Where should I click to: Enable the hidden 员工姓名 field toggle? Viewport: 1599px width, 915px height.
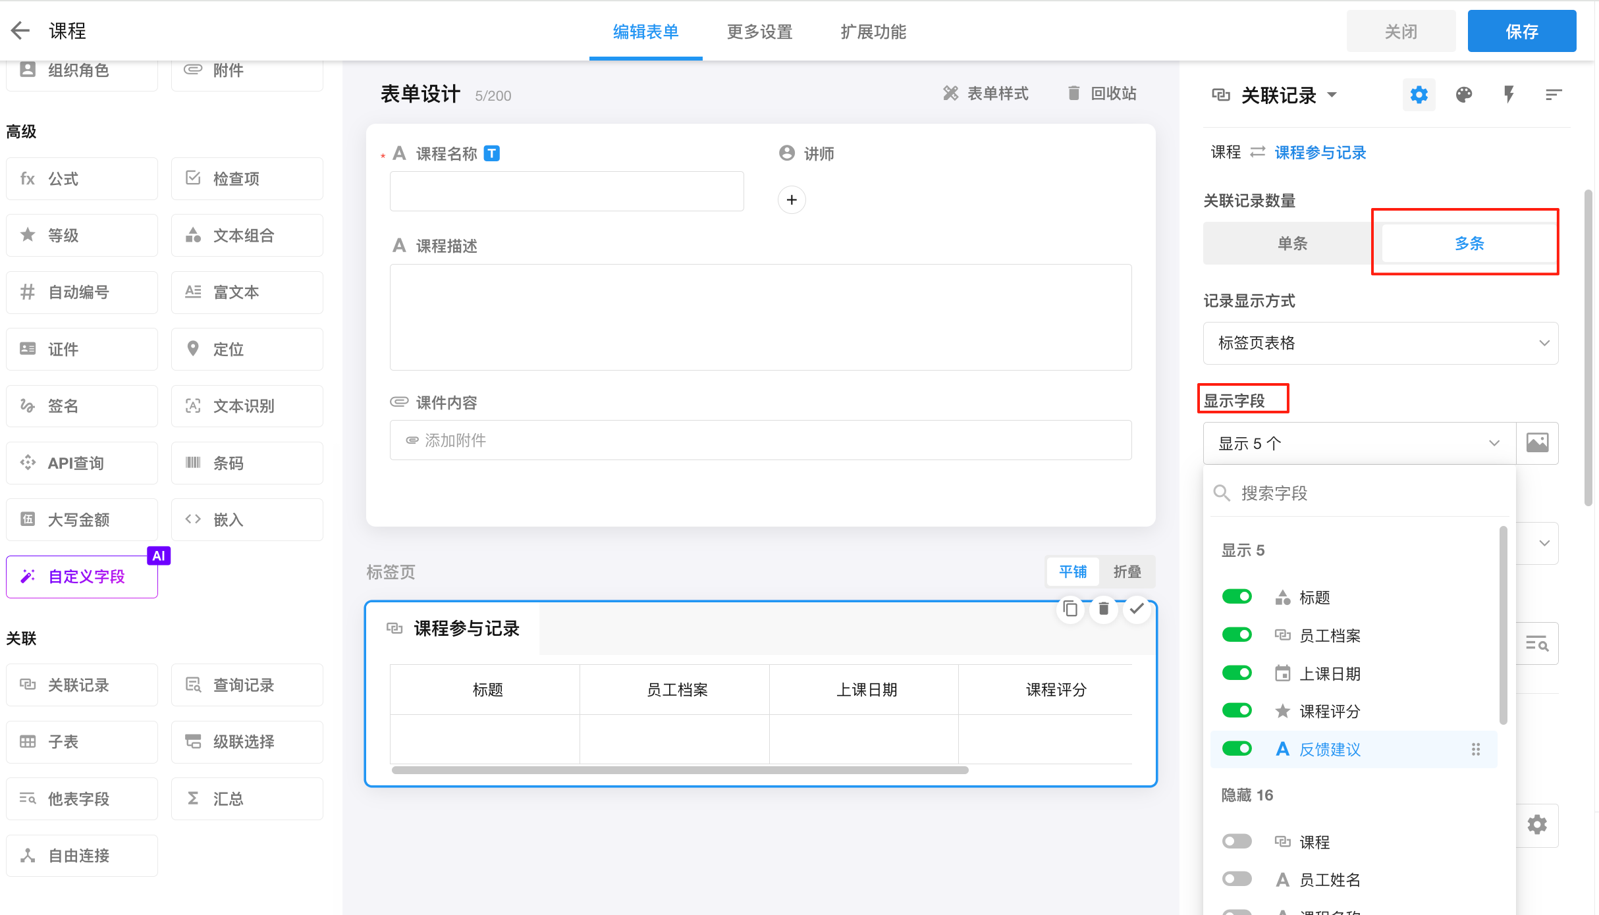pos(1237,879)
